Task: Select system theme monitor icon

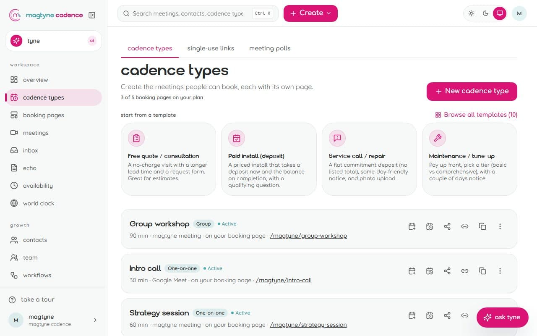Action: tap(500, 13)
